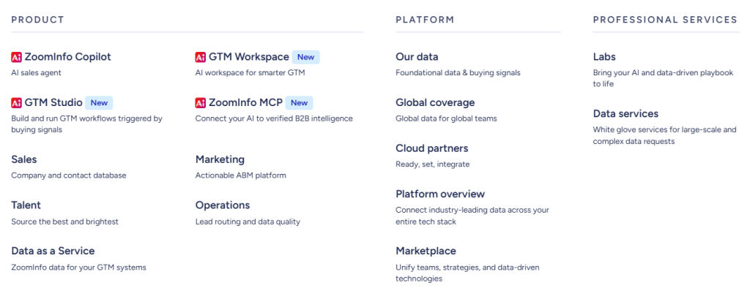Open the Data services link

click(x=625, y=113)
